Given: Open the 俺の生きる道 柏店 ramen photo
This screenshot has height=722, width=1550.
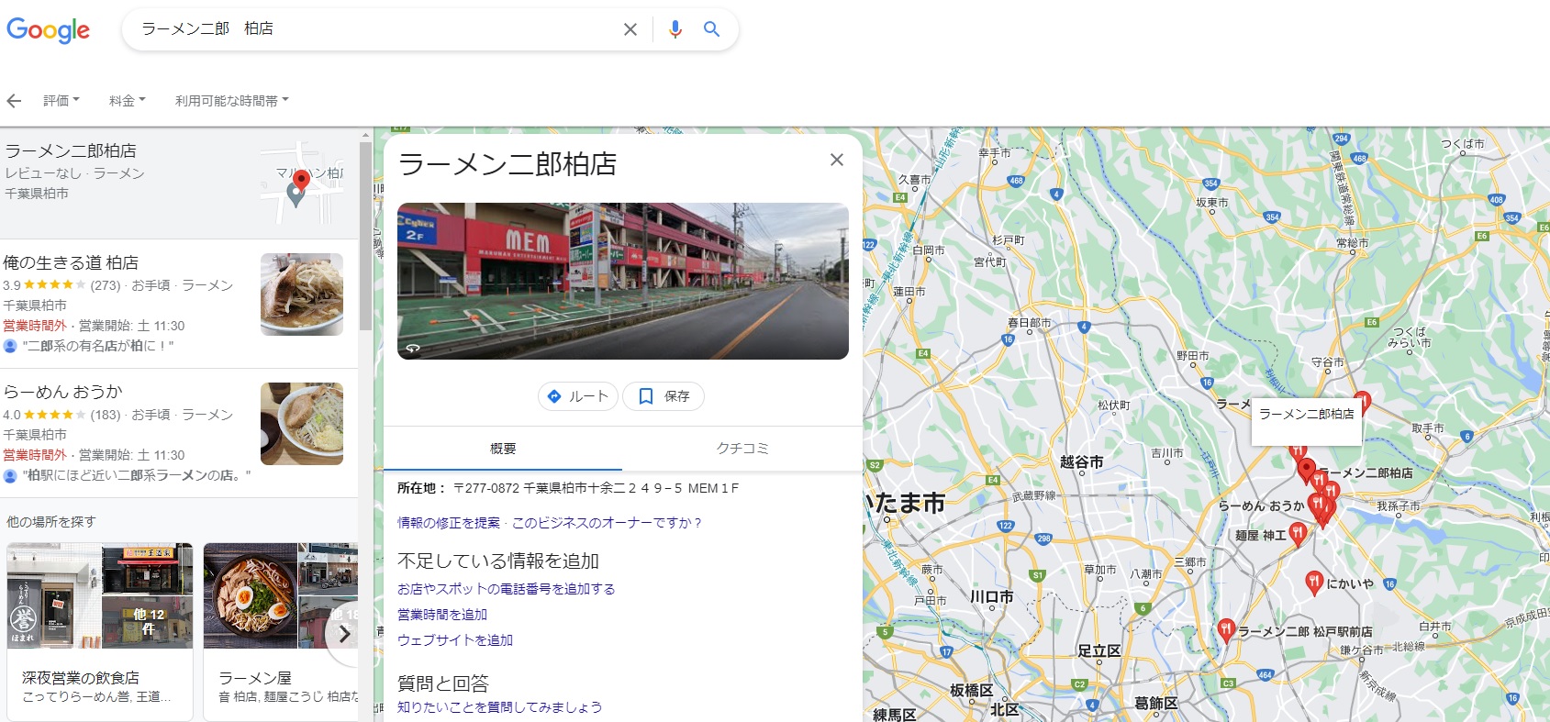Looking at the screenshot, I should point(302,294).
